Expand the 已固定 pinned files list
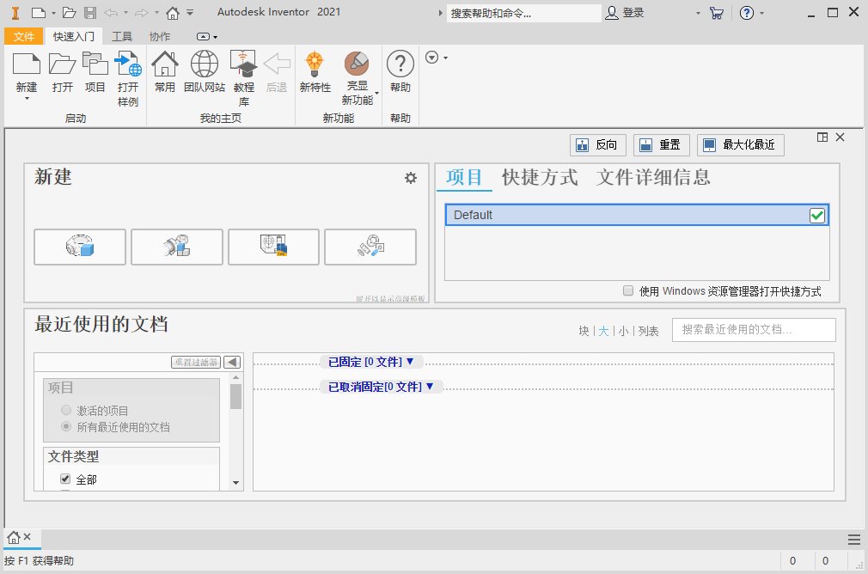The width and height of the screenshot is (868, 574). [371, 361]
